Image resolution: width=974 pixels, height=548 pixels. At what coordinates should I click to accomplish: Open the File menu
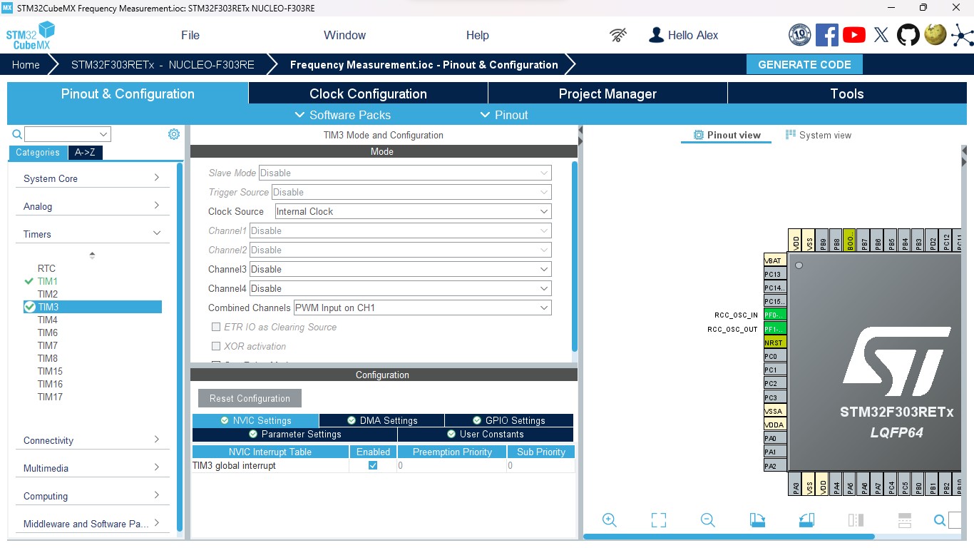[x=190, y=35]
